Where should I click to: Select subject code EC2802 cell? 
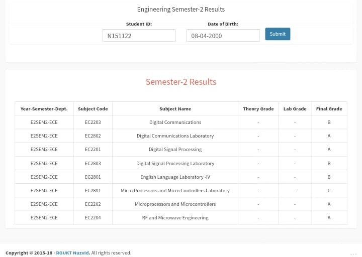tap(93, 136)
